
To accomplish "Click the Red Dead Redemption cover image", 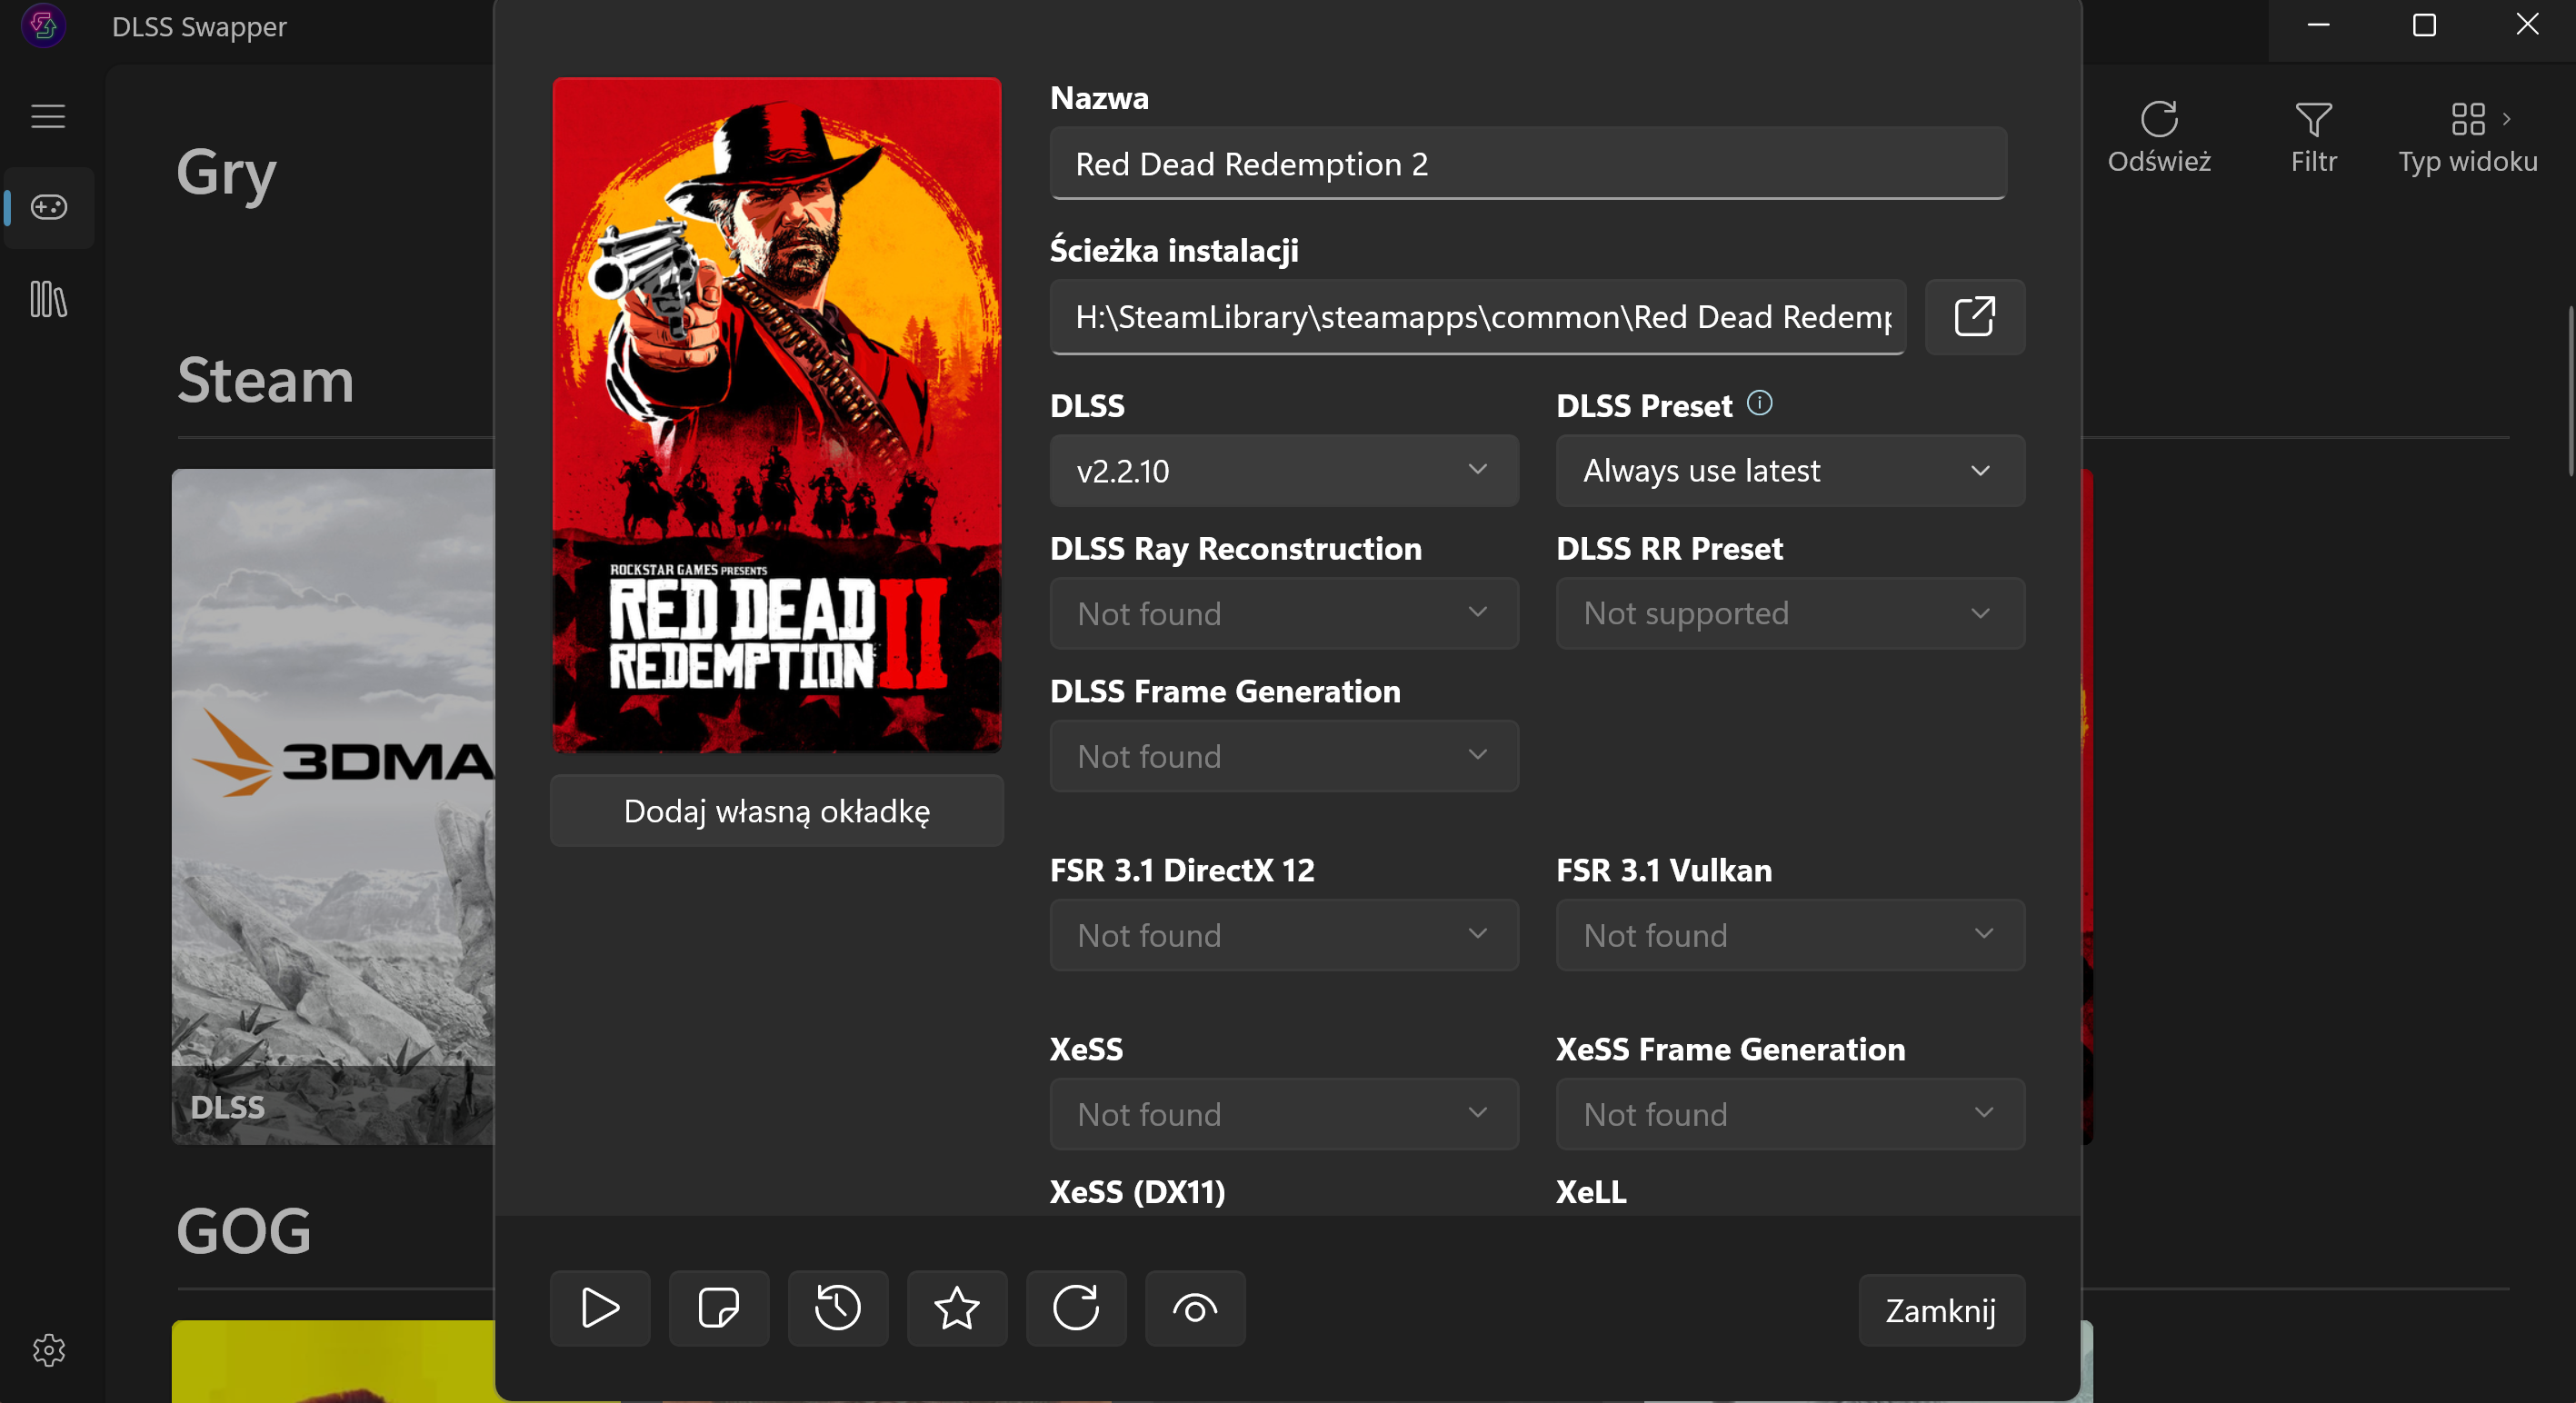I will [x=776, y=414].
